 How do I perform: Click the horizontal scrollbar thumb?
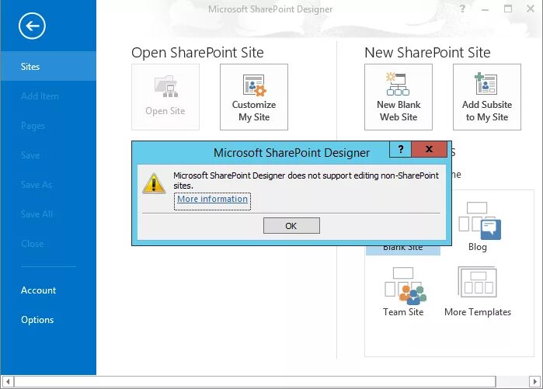pos(255,382)
